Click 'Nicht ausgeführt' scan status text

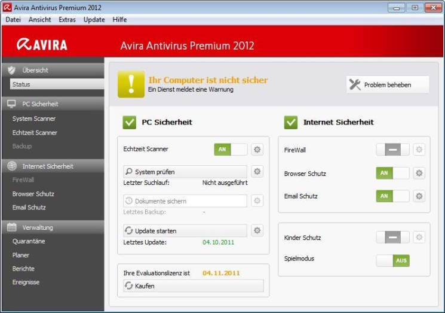(225, 183)
